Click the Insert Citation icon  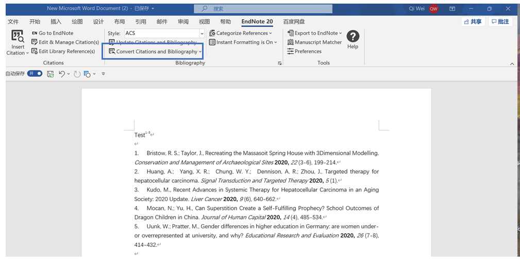[x=18, y=37]
